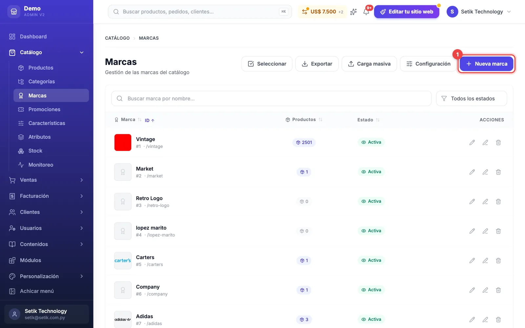Expand the Ventas sidebar section
The width and height of the screenshot is (525, 328).
click(47, 180)
